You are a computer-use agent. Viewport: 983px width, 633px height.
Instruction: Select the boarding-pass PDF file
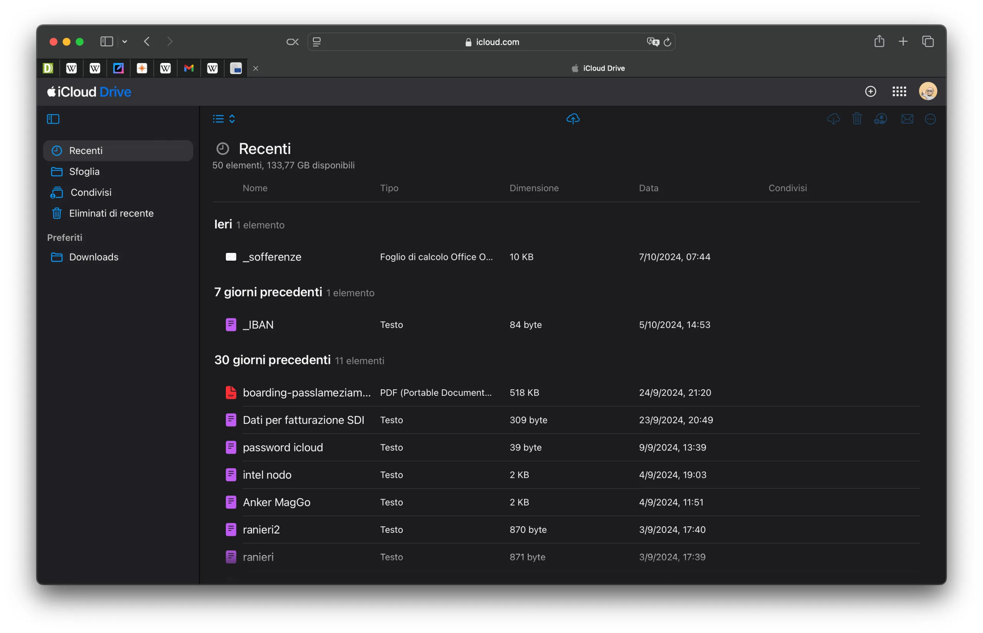[566, 393]
